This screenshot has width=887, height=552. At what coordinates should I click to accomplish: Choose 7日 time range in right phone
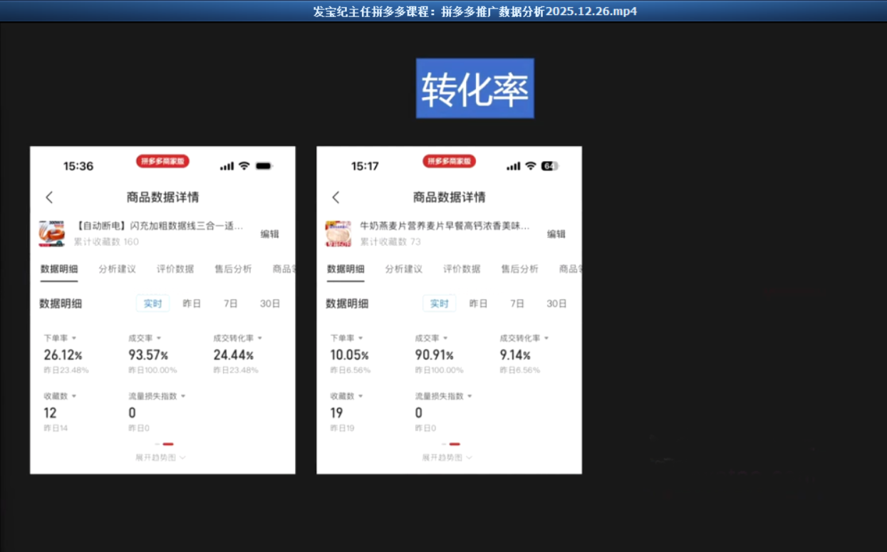tap(517, 303)
